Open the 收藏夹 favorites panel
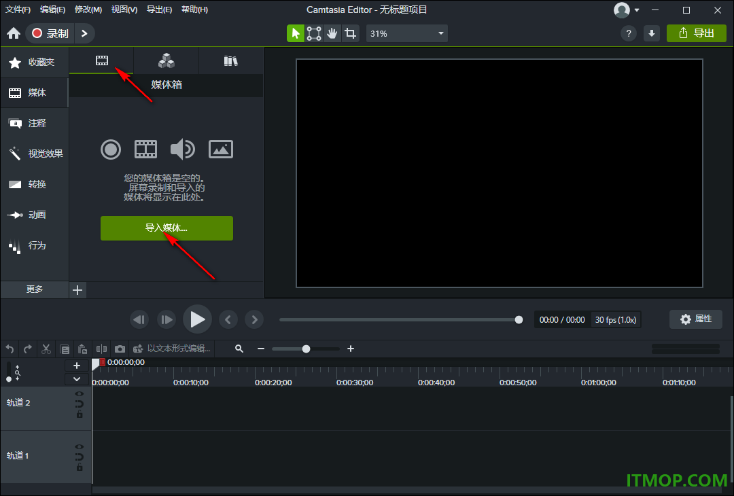The image size is (734, 496). [35, 63]
